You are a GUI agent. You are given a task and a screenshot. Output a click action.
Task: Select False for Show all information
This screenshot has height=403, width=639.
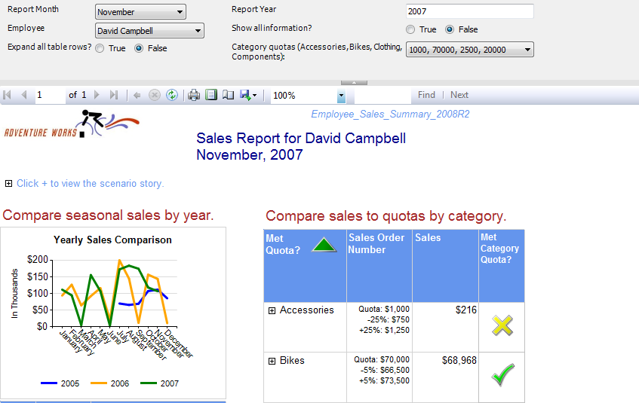450,29
